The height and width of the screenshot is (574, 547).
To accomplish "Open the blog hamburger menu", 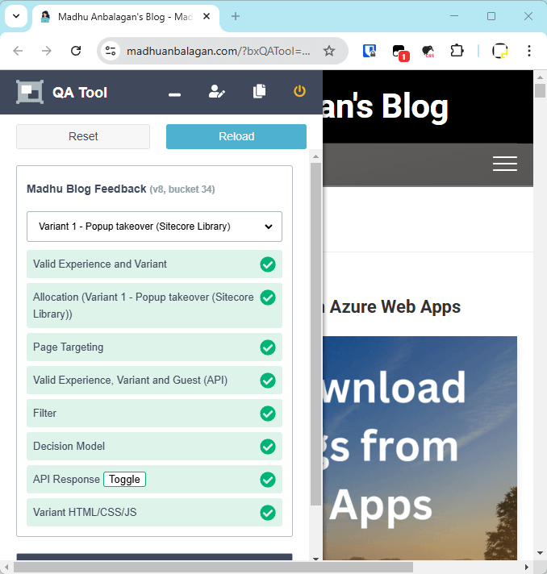I will tap(505, 164).
